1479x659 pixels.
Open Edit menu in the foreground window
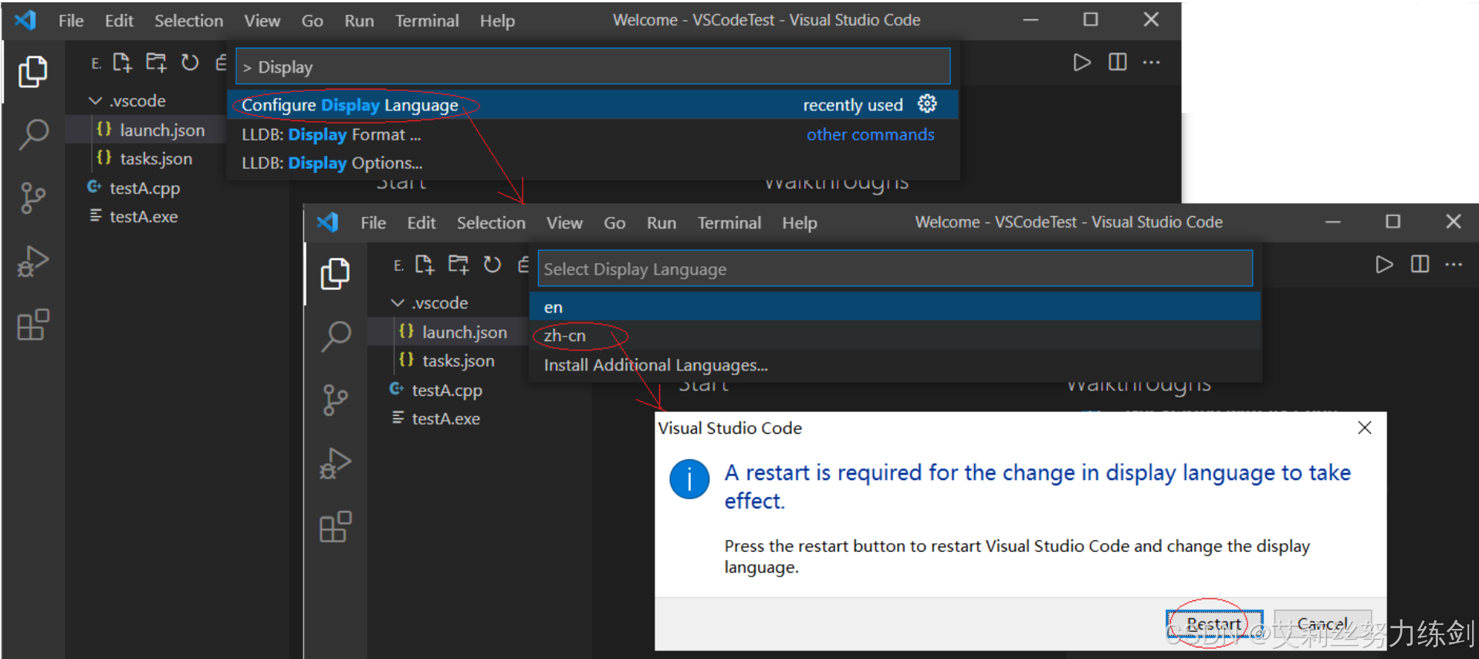[x=421, y=223]
